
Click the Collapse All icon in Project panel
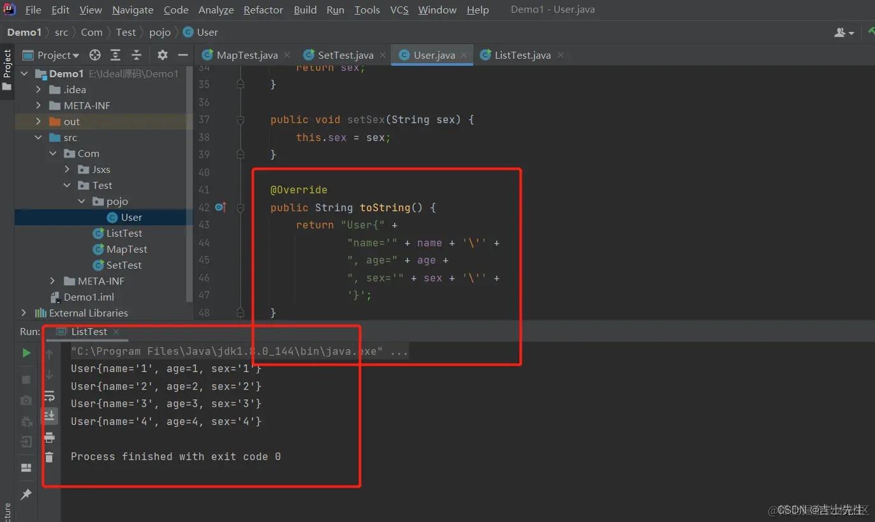click(136, 55)
